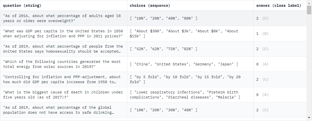Select the solar energy 2019 question cell
Viewport: 312px width, 121px height.
[x=62, y=64]
